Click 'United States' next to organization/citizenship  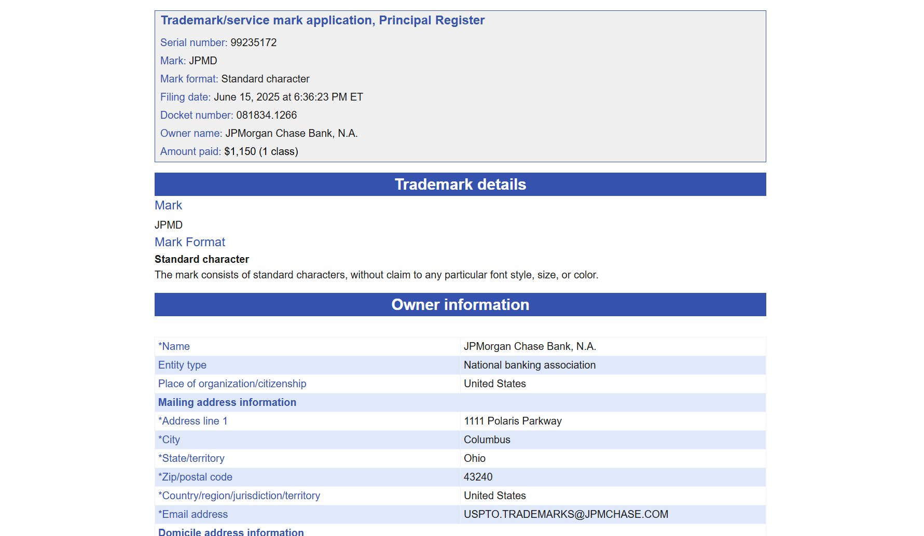[x=495, y=384]
